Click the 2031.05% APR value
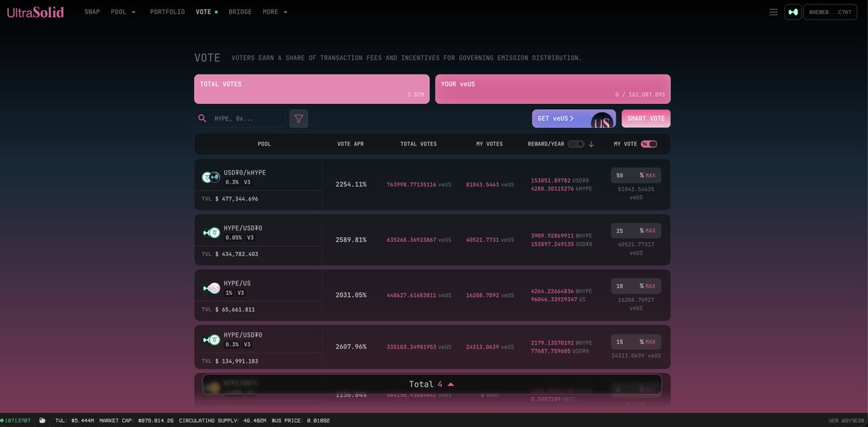 (x=351, y=295)
